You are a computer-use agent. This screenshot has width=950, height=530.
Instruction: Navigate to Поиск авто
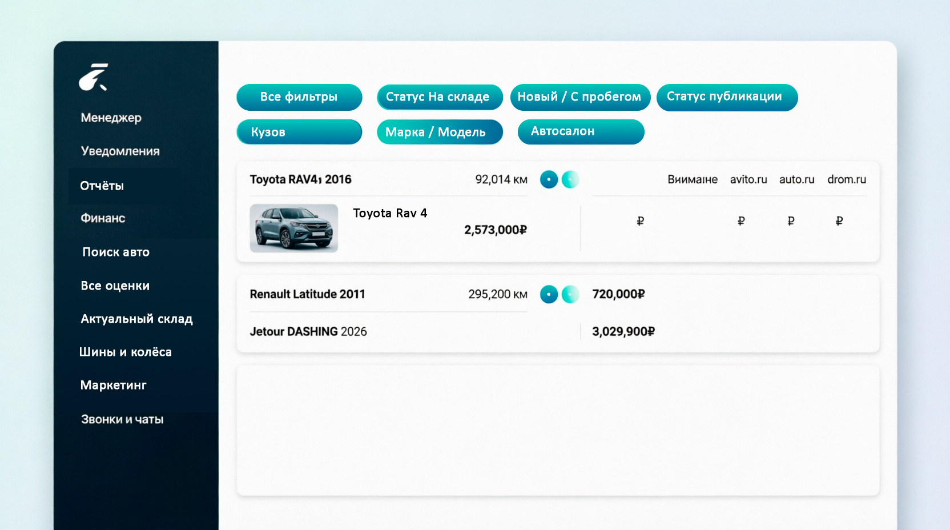pyautogui.click(x=116, y=252)
